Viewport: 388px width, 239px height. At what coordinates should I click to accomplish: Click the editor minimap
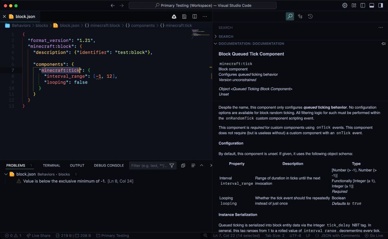(x=200, y=33)
